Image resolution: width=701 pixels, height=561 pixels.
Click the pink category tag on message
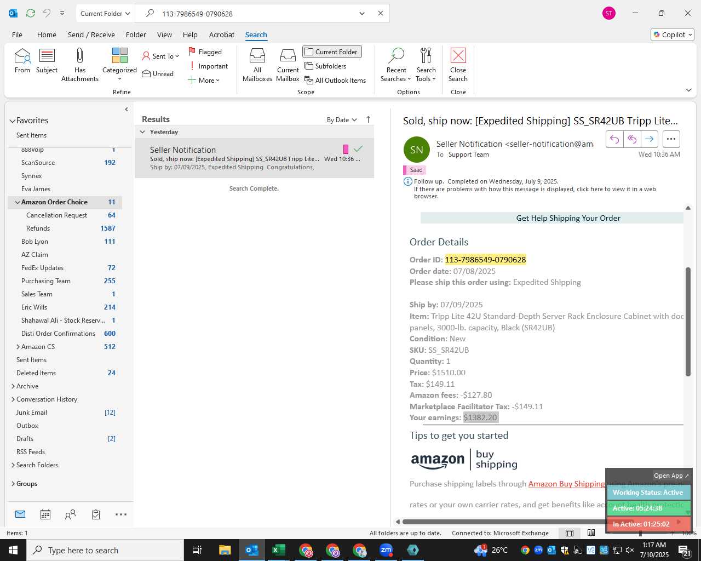[x=346, y=149]
